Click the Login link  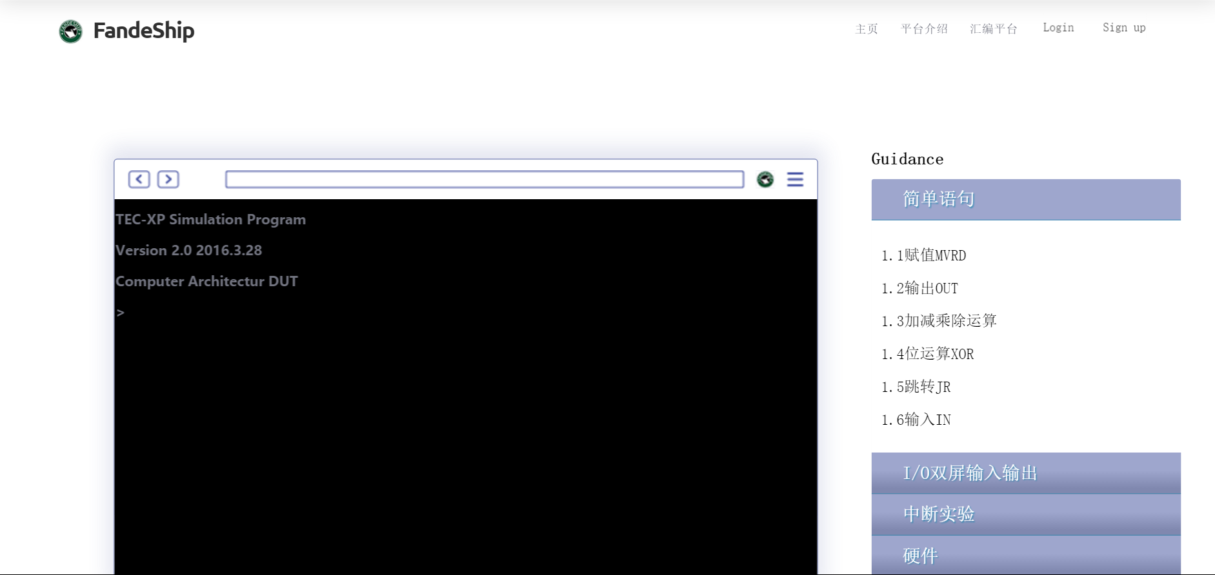click(x=1058, y=28)
